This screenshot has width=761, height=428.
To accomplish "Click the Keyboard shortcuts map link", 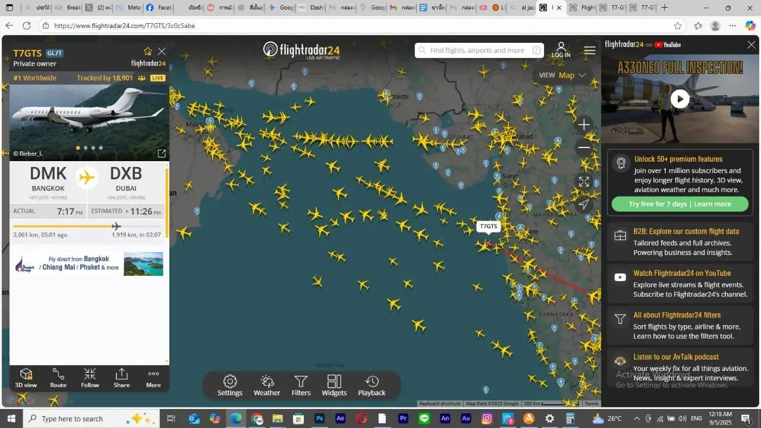I will (440, 404).
